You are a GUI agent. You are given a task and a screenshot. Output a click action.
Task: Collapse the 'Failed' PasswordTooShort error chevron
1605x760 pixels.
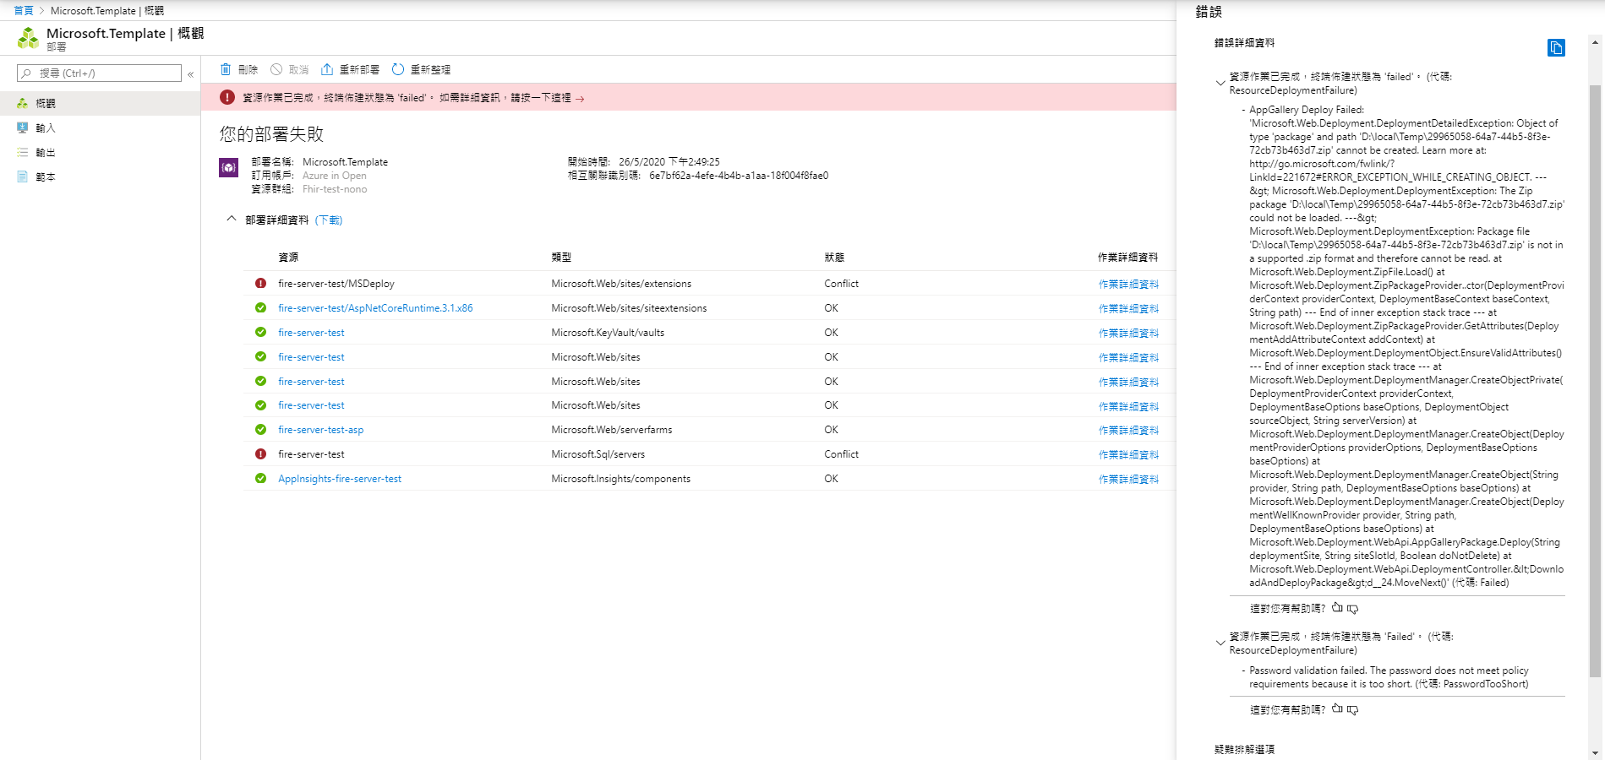point(1220,643)
